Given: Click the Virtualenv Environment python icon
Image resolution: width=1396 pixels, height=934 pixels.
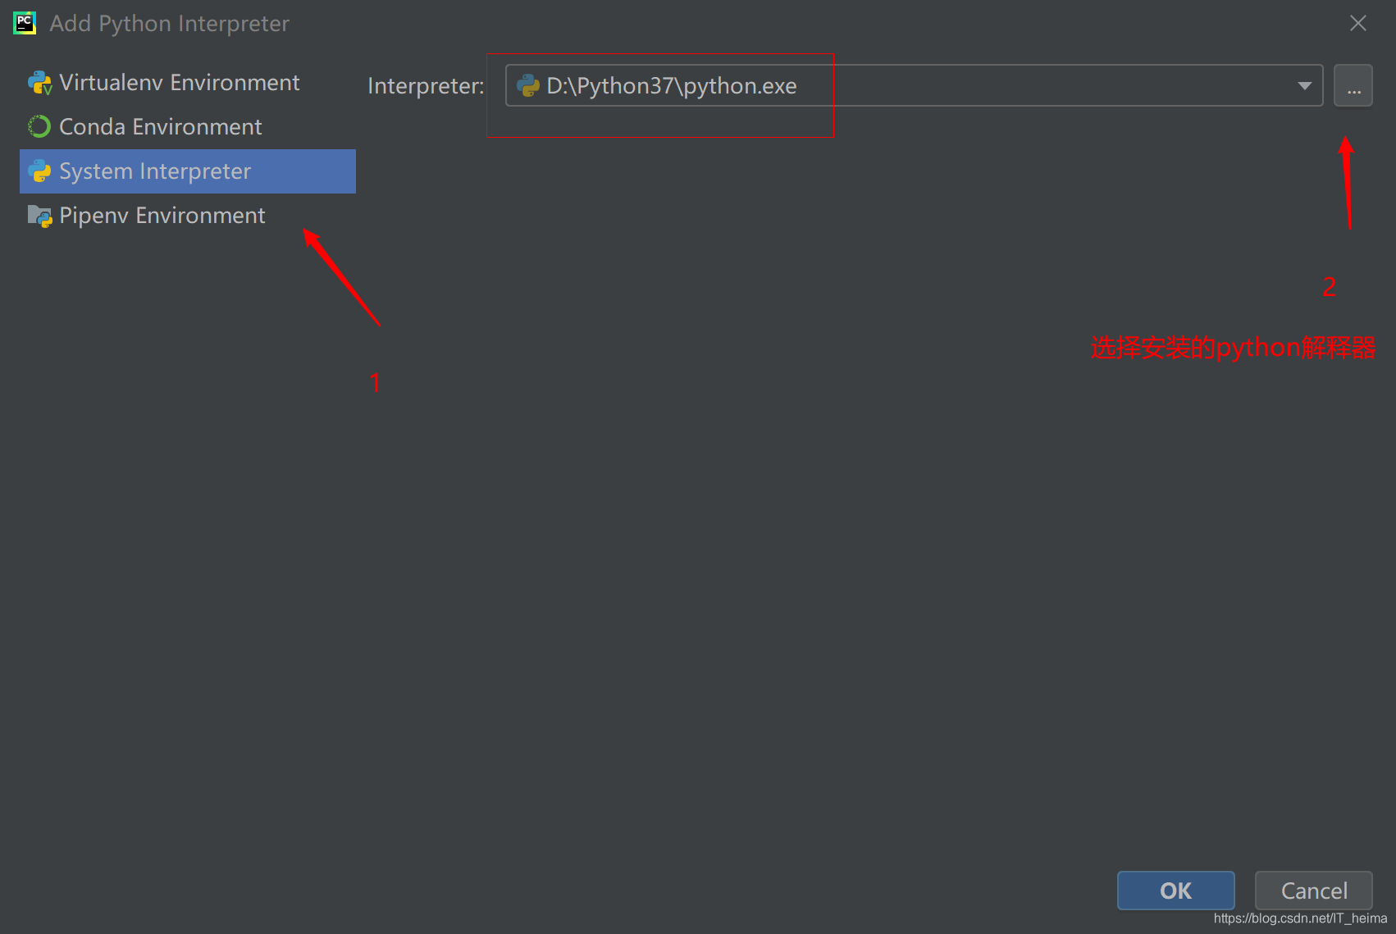Looking at the screenshot, I should pyautogui.click(x=39, y=83).
